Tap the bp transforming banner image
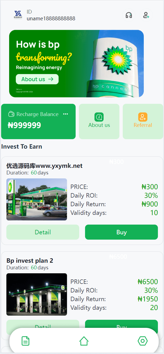This screenshot has height=354, width=164. click(x=76, y=63)
